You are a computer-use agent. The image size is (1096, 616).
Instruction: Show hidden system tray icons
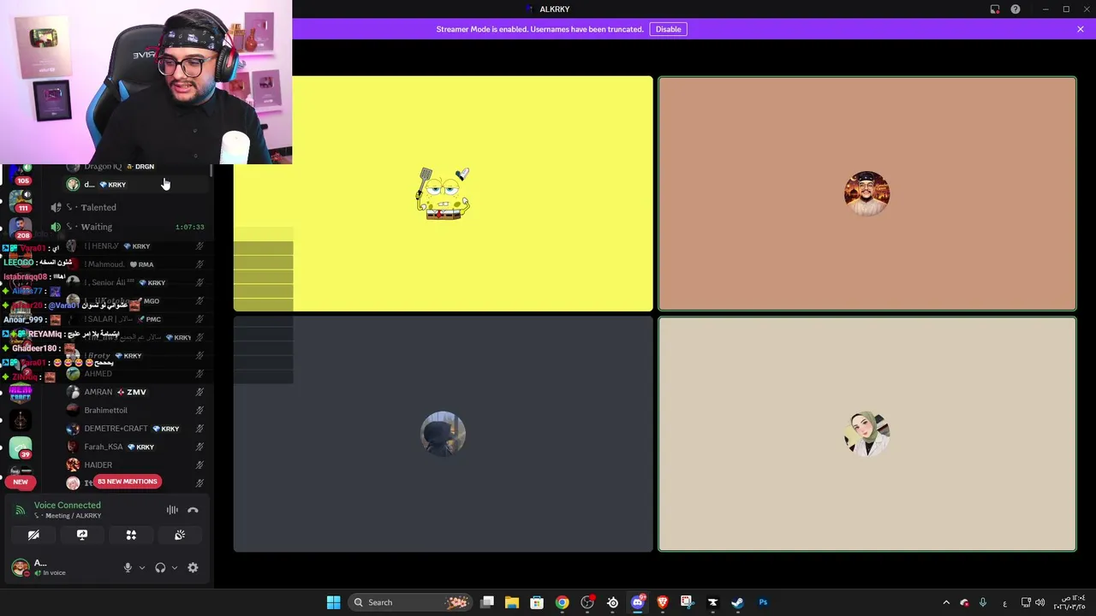(946, 602)
